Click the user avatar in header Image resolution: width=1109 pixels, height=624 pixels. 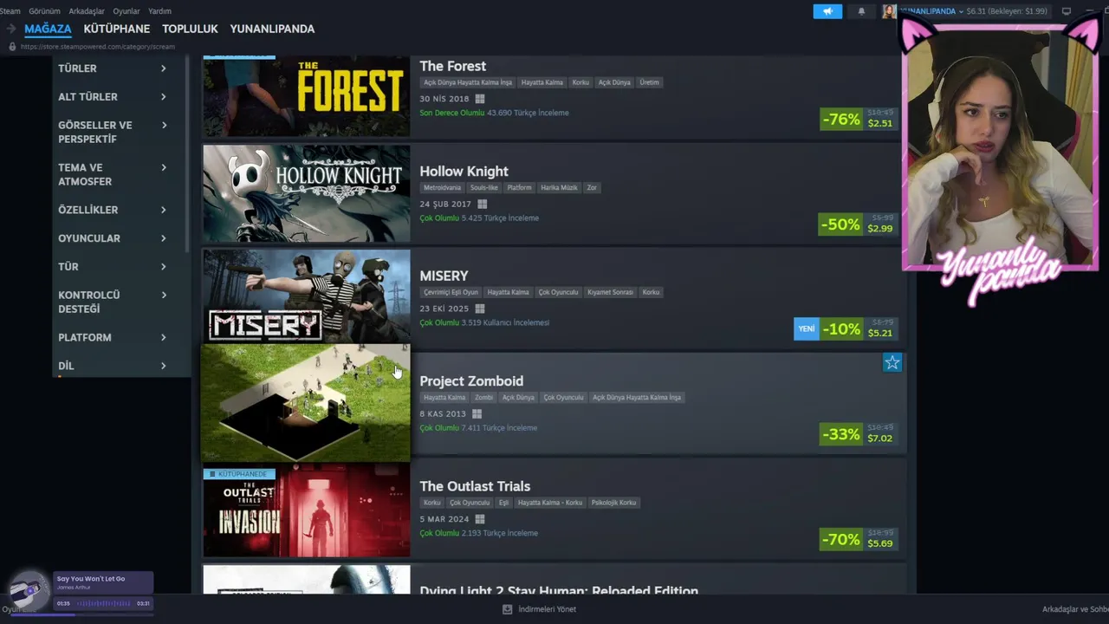point(889,11)
